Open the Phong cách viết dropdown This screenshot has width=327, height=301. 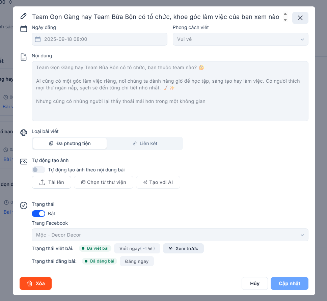[240, 39]
